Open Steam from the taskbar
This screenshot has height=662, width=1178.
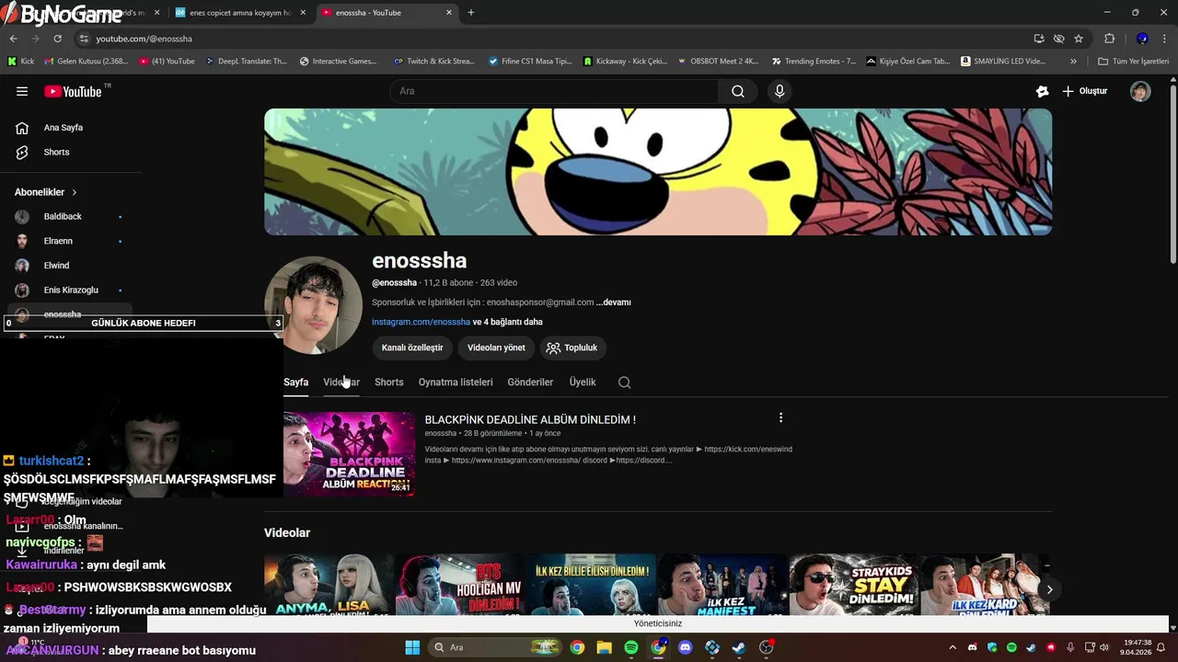738,647
